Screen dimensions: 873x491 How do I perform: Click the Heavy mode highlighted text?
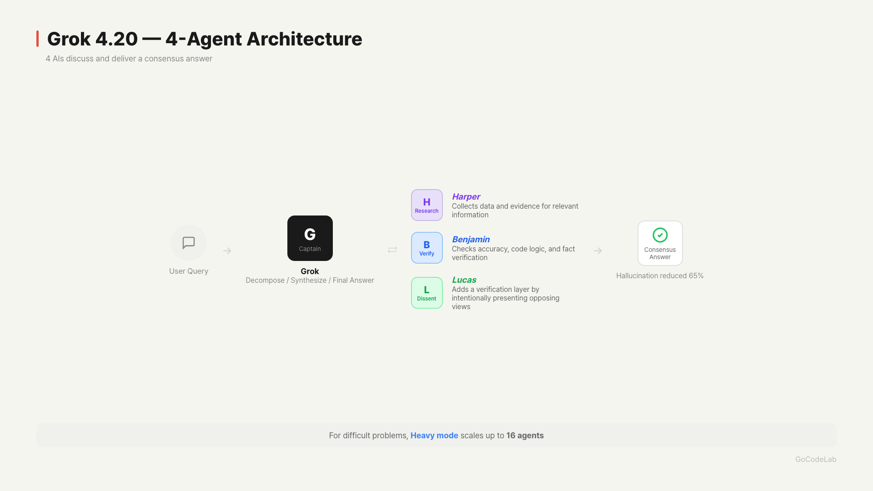click(434, 436)
